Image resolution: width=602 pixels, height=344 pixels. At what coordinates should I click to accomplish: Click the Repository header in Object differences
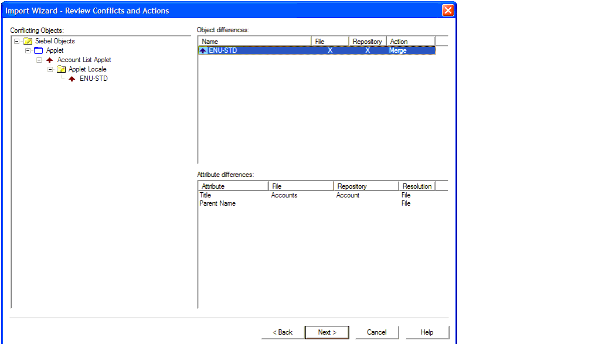[368, 42]
